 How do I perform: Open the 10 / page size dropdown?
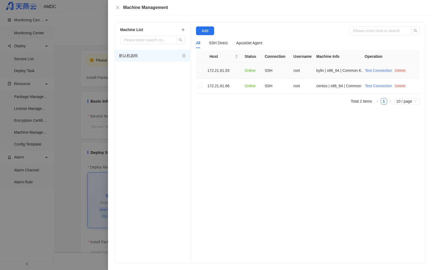pyautogui.click(x=407, y=101)
